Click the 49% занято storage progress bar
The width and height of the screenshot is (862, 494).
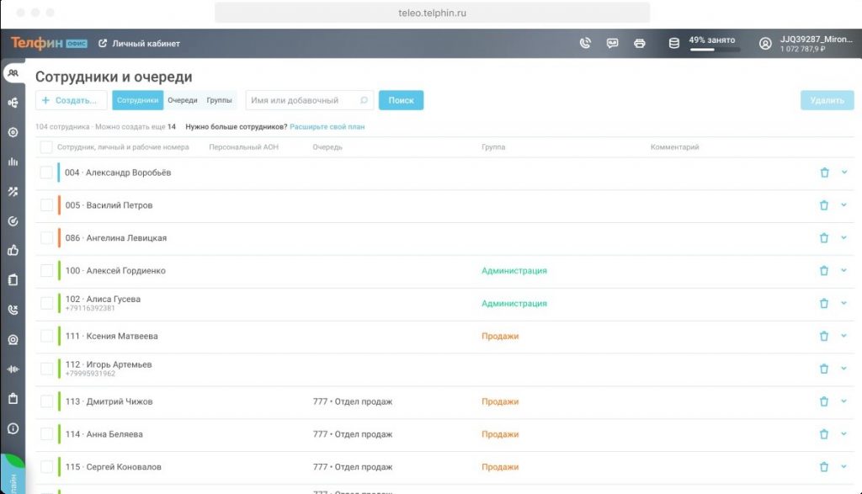[x=715, y=50]
